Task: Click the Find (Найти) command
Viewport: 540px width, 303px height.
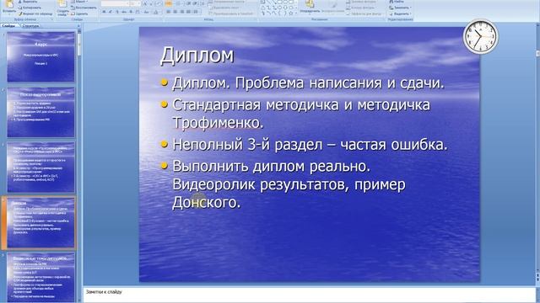Action: coord(396,2)
